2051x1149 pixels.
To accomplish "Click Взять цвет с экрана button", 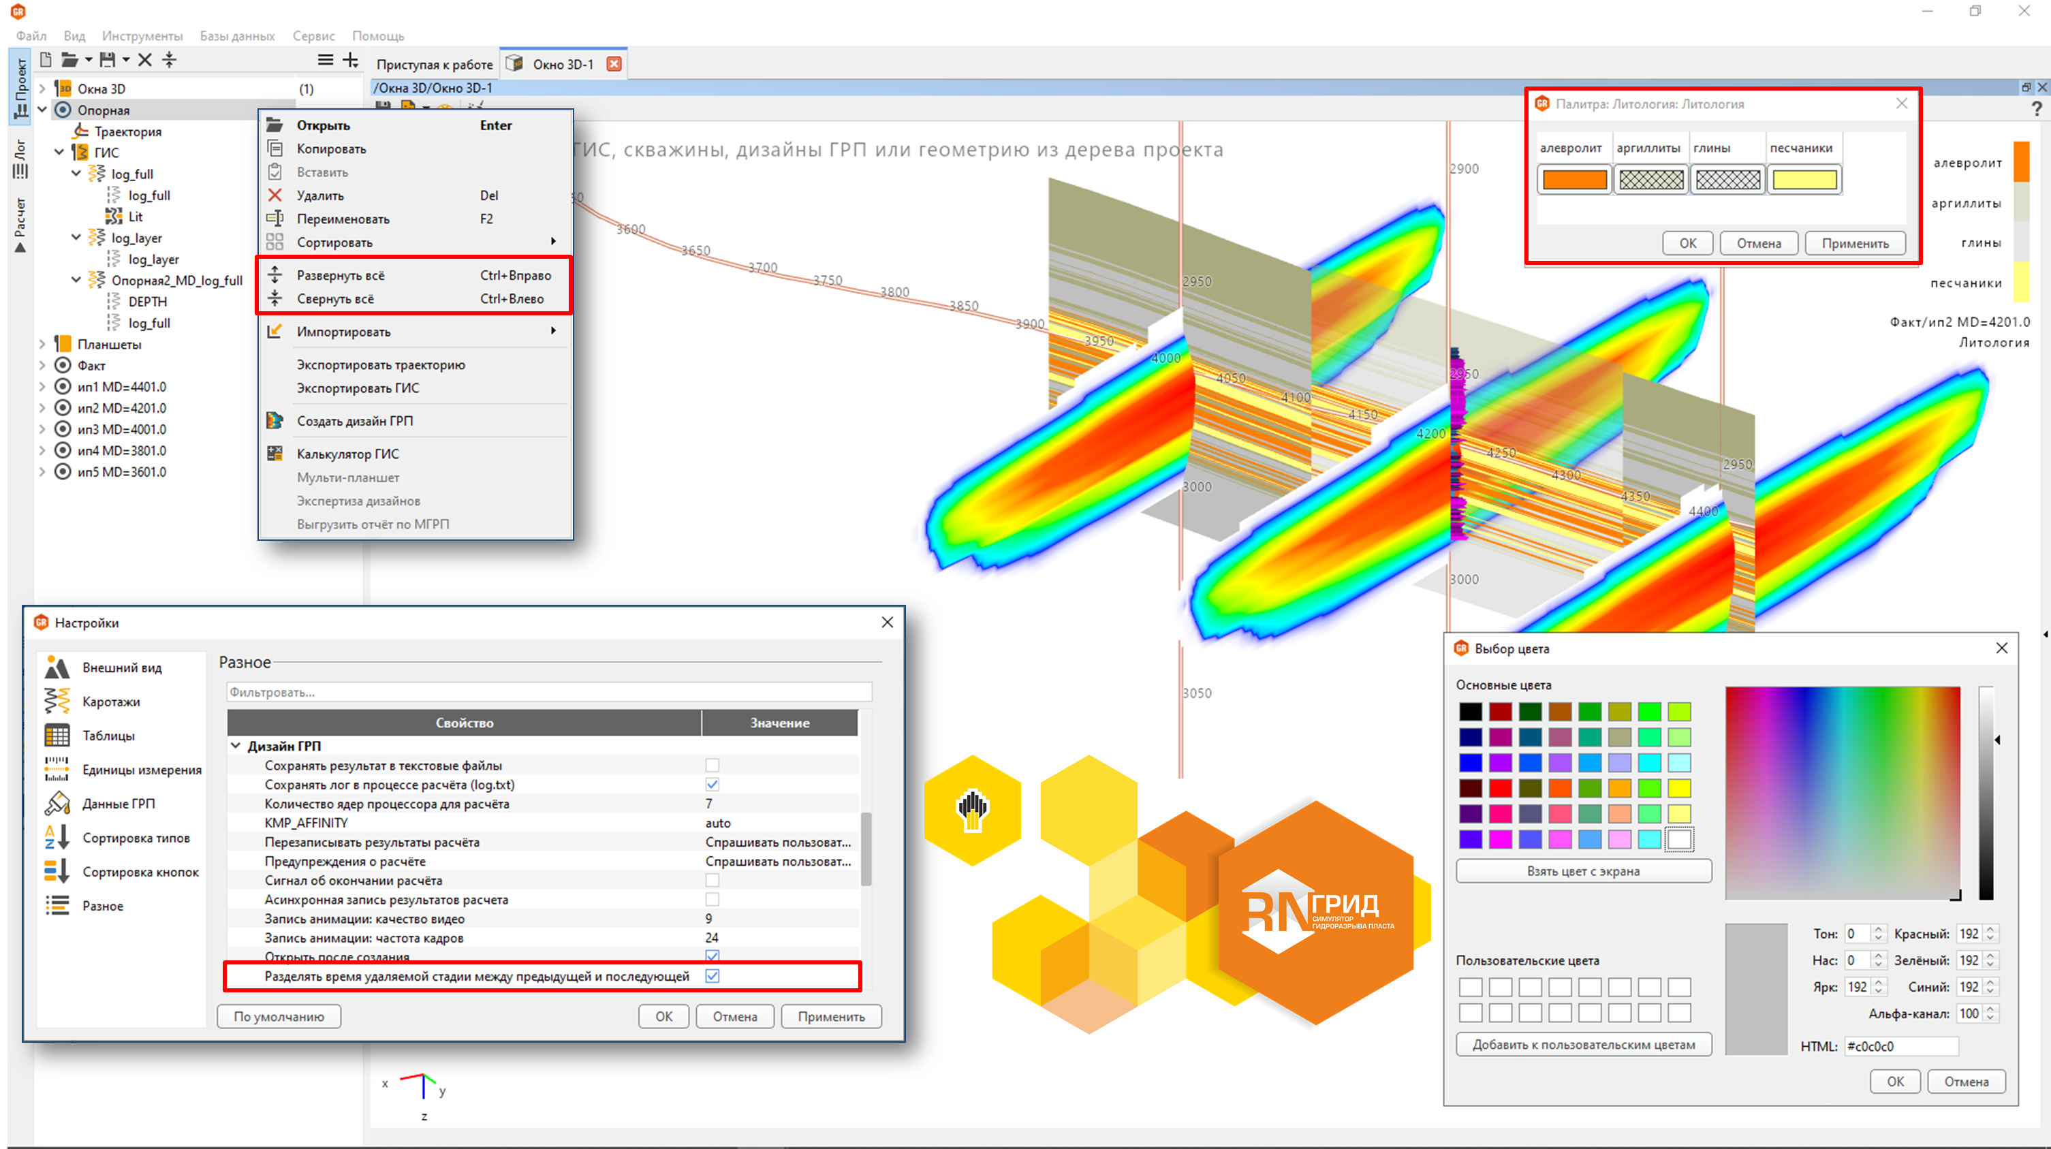I will 1583,871.
